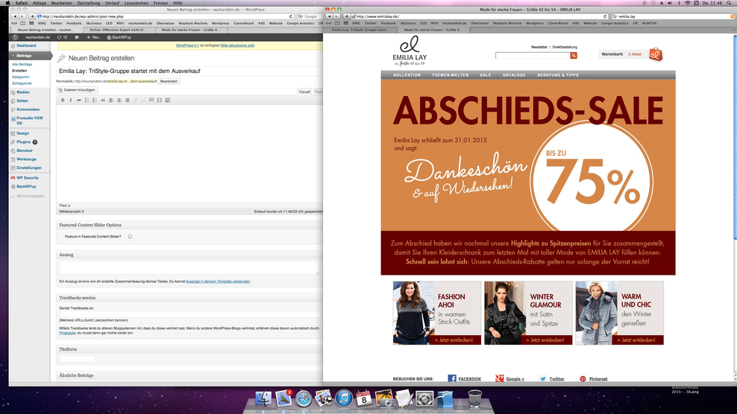This screenshot has height=414, width=737.
Task: Open the search engine dropdown in Emilia Lay window
Action: [615, 16]
